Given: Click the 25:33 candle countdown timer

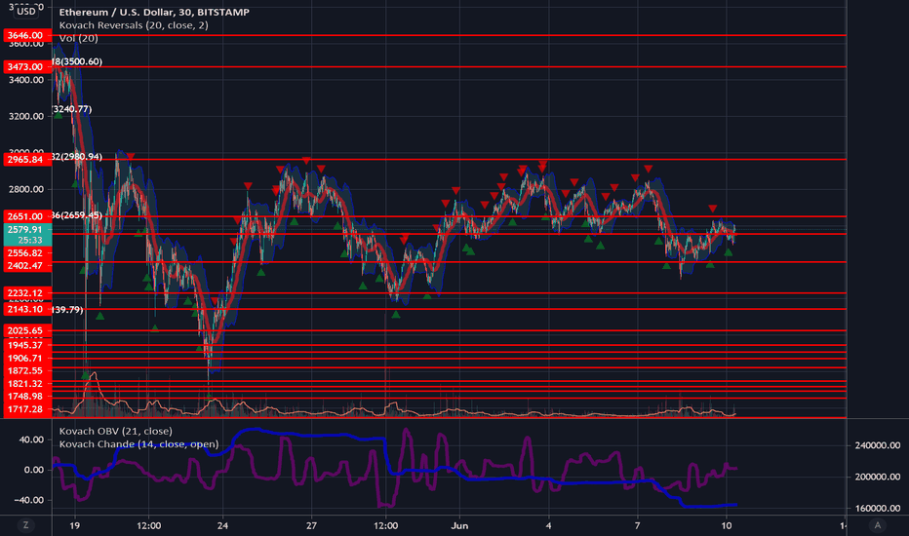Looking at the screenshot, I should 29,240.
